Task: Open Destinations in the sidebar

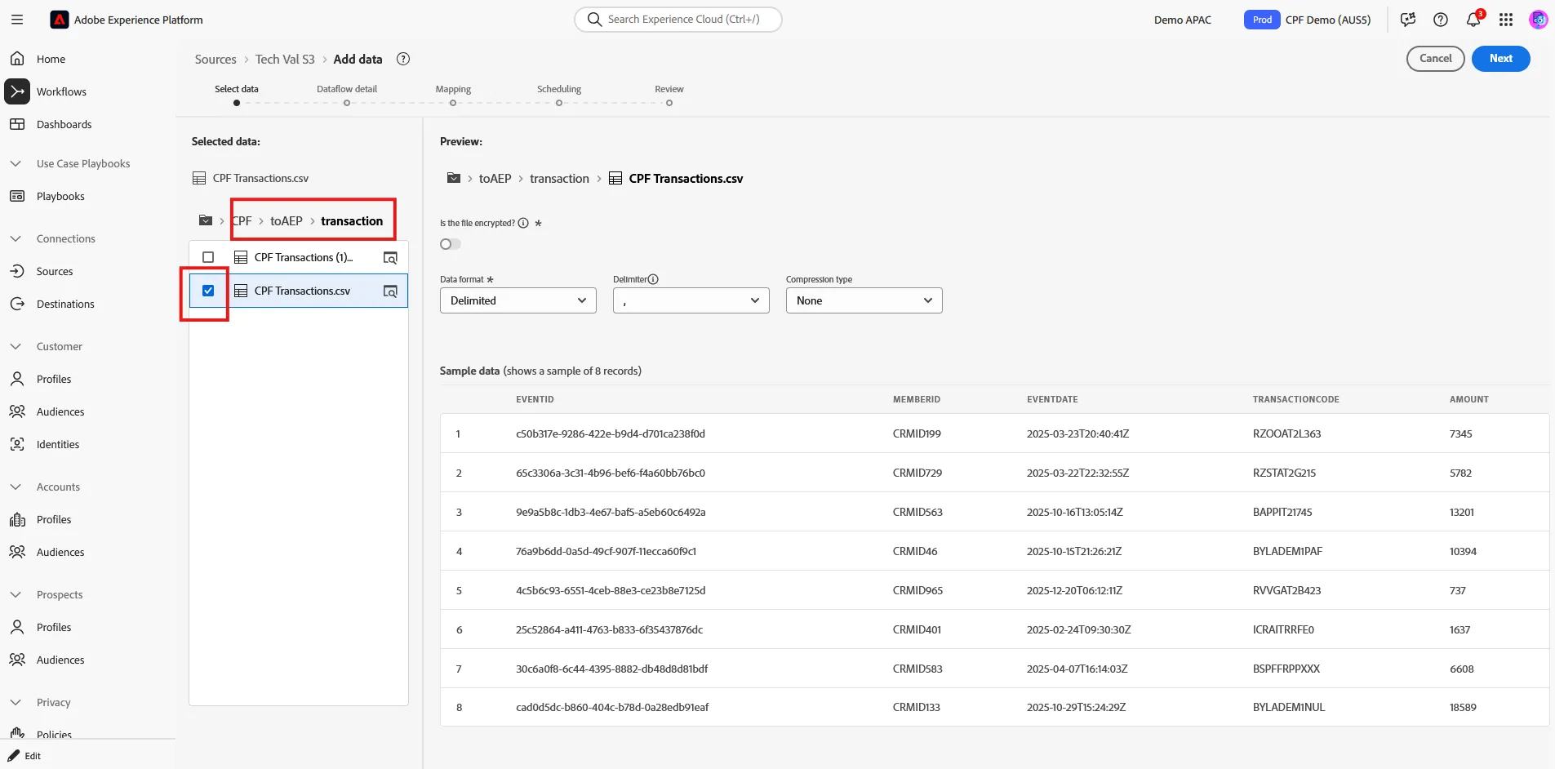Action: [x=65, y=304]
